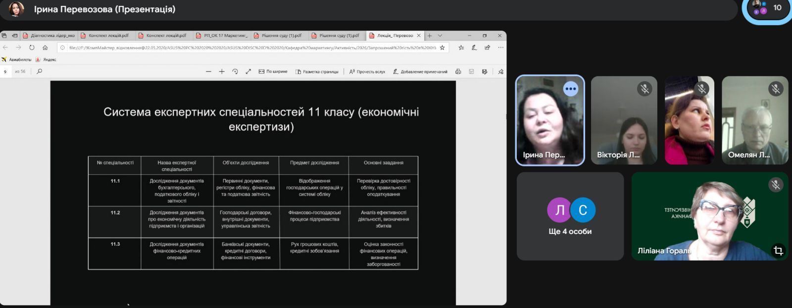Select Ліліана Горал video tile
This screenshot has height=308, width=792.
[x=710, y=216]
